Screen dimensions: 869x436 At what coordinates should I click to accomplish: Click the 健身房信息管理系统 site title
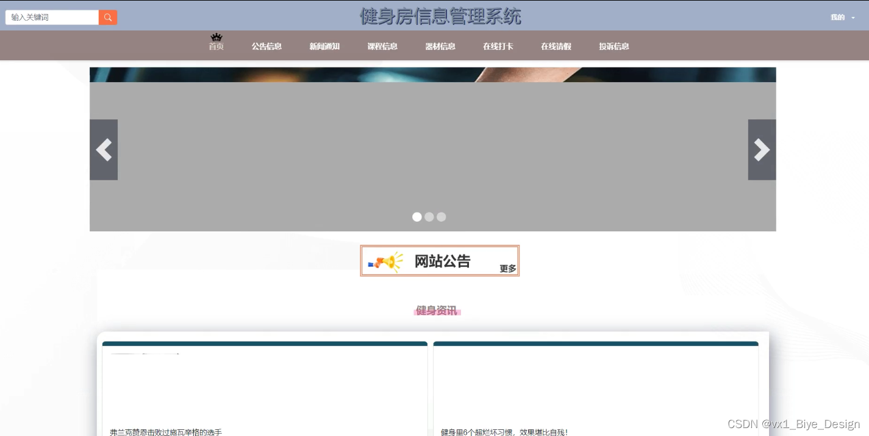coord(440,16)
